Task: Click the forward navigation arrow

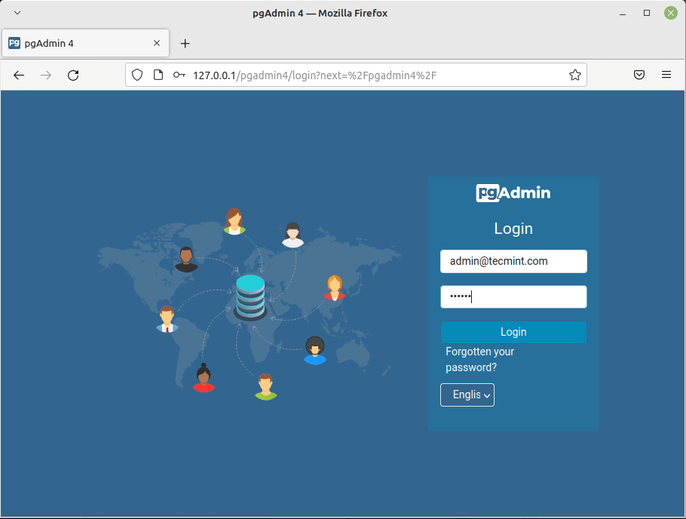Action: 46,75
